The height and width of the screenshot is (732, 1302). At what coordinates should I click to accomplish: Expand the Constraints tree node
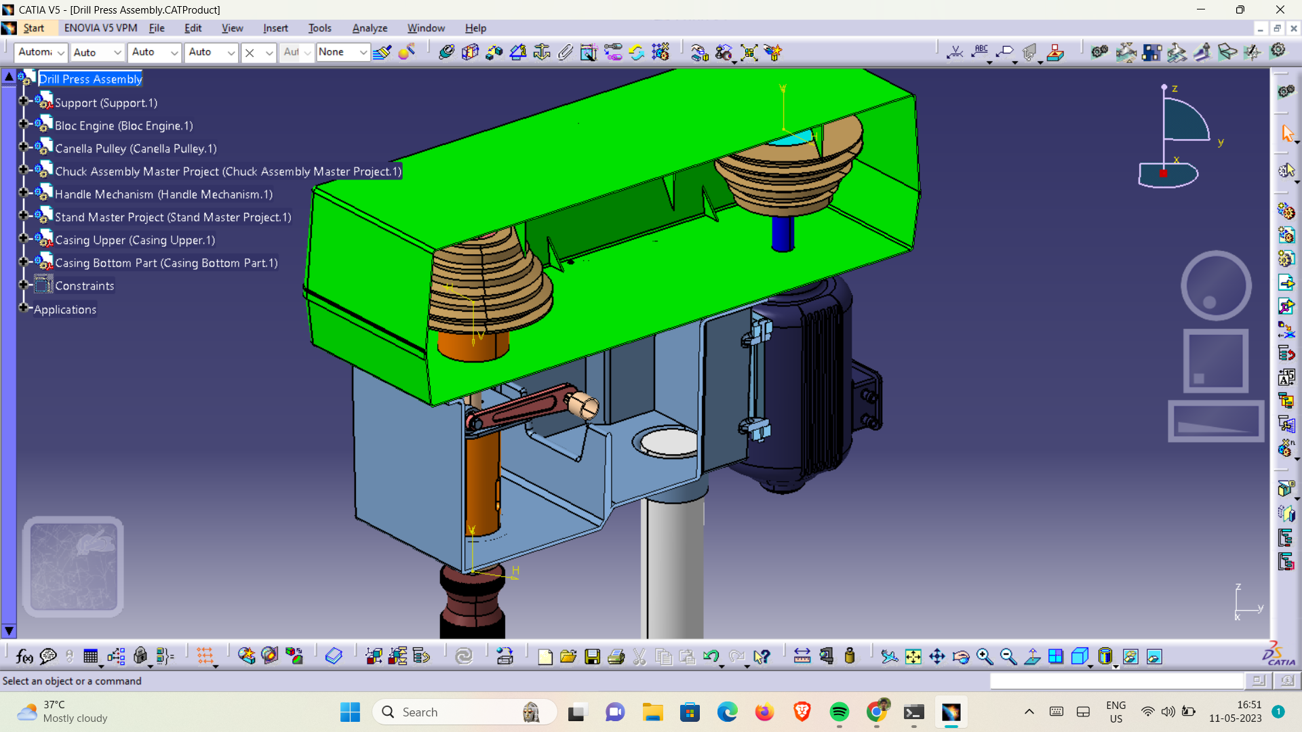23,285
